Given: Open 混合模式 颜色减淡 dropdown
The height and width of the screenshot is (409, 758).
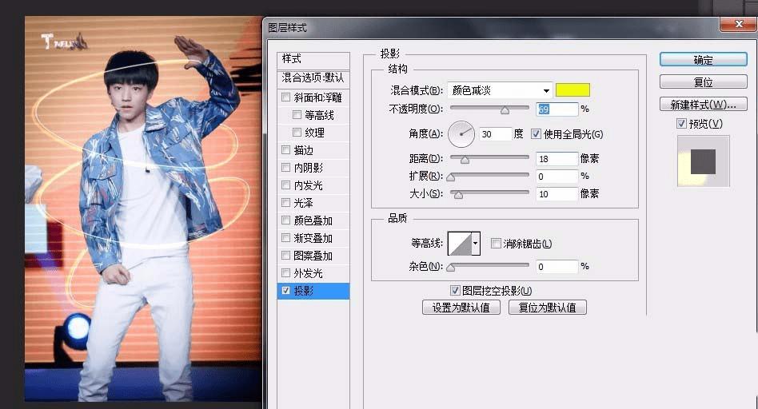Looking at the screenshot, I should pyautogui.click(x=500, y=90).
